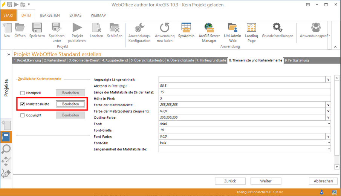
Task: Toggle the Copyright checkbox
Action: (23, 115)
